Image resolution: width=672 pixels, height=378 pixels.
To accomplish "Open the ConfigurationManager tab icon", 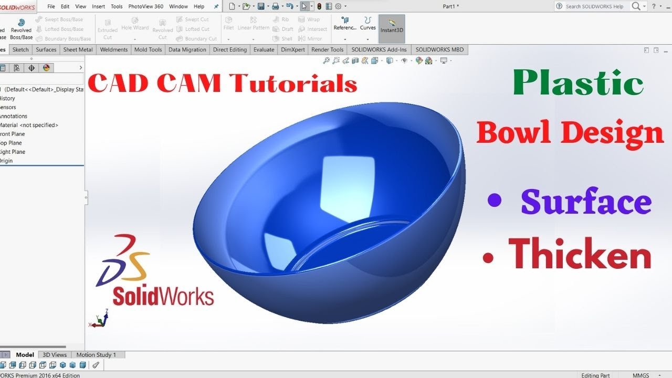I will pos(17,68).
